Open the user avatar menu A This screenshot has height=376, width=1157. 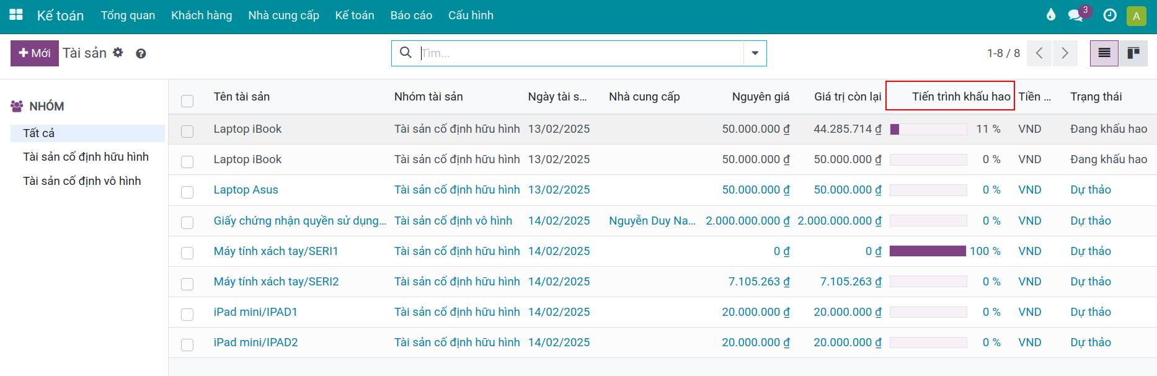[x=1137, y=16]
